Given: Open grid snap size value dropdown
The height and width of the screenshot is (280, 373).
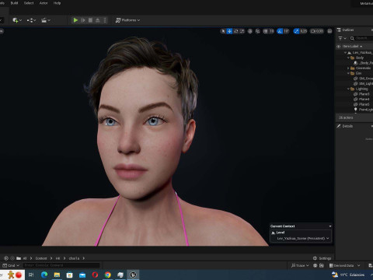Looking at the screenshot, I should tap(271, 31).
